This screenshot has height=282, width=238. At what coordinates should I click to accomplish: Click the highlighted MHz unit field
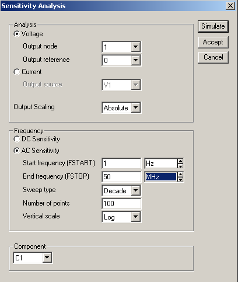tap(161, 177)
